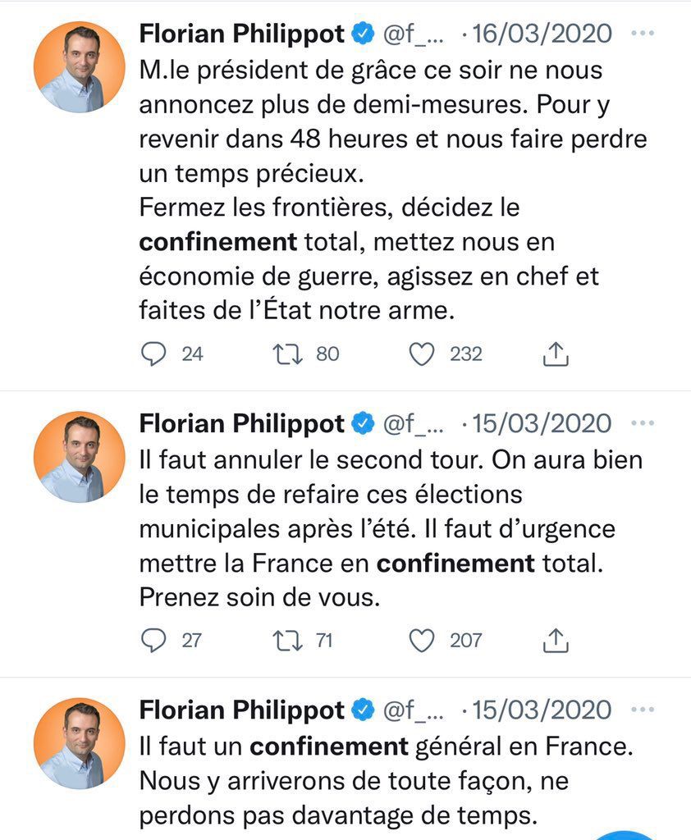Share the second tour tweet
Screen dimensions: 691x840
(x=556, y=640)
